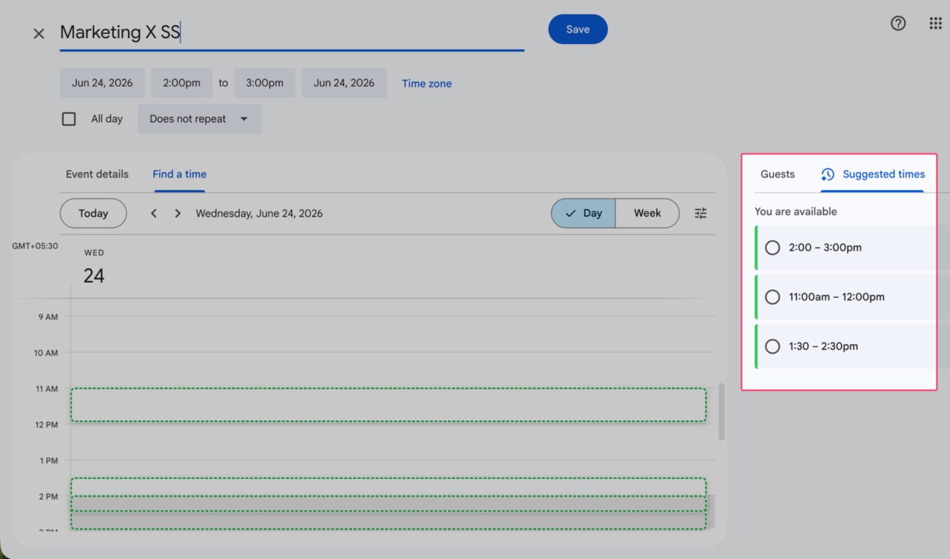Open the 2:00pm start time picker

(x=182, y=83)
